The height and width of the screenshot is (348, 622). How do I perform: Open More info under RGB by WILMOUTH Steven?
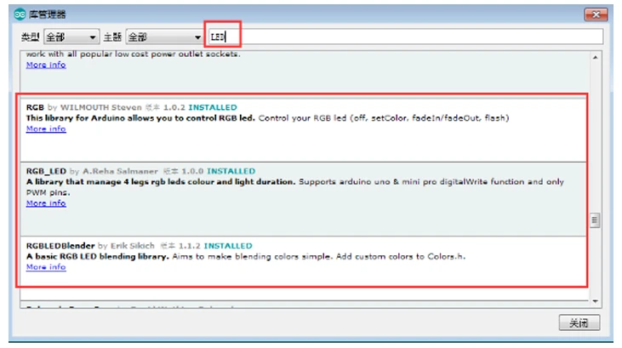46,129
